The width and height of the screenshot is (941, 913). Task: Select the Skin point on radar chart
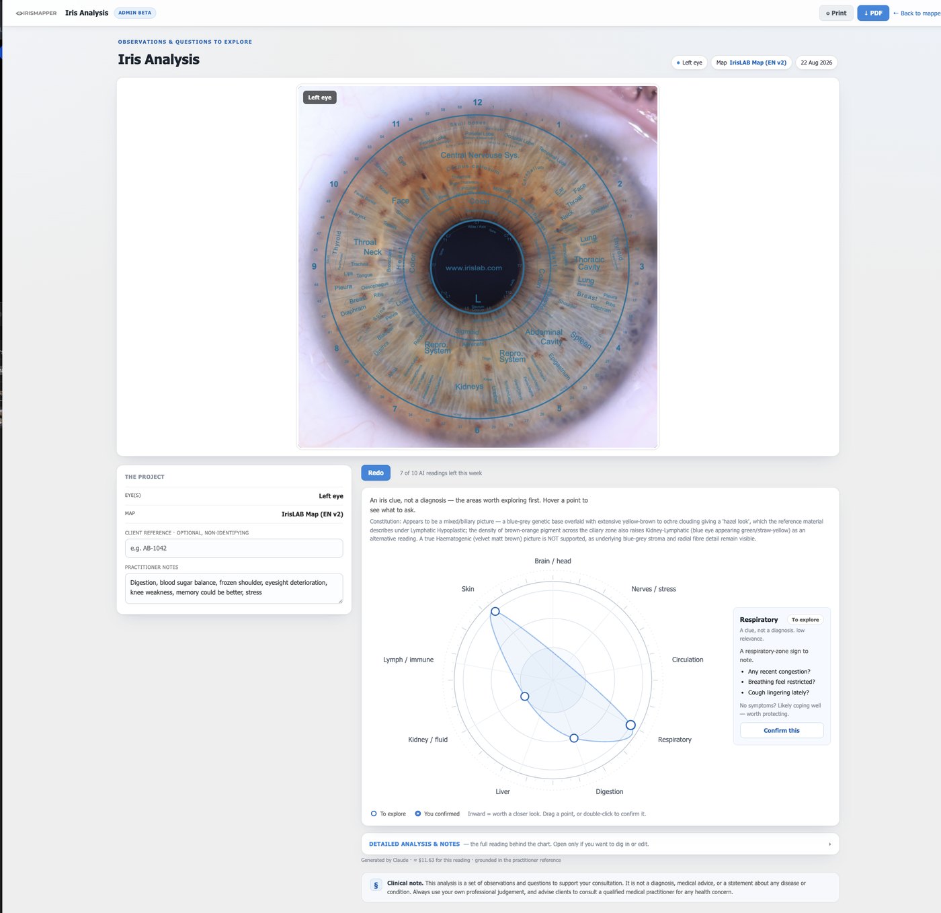(495, 611)
